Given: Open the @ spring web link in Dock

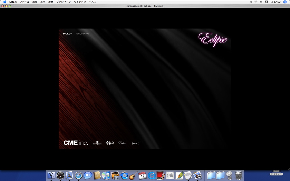Looking at the screenshot, I should (229, 175).
